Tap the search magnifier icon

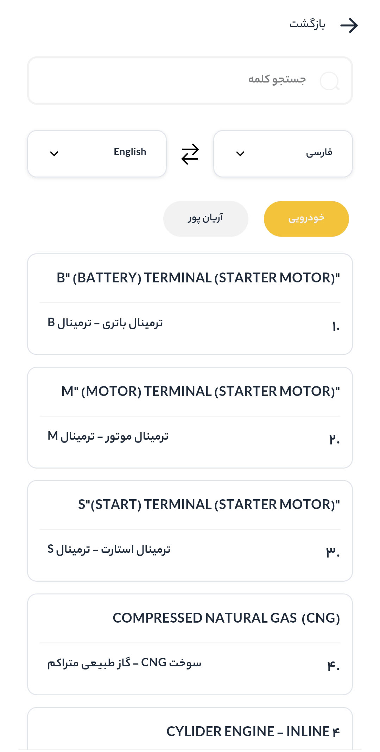point(329,81)
